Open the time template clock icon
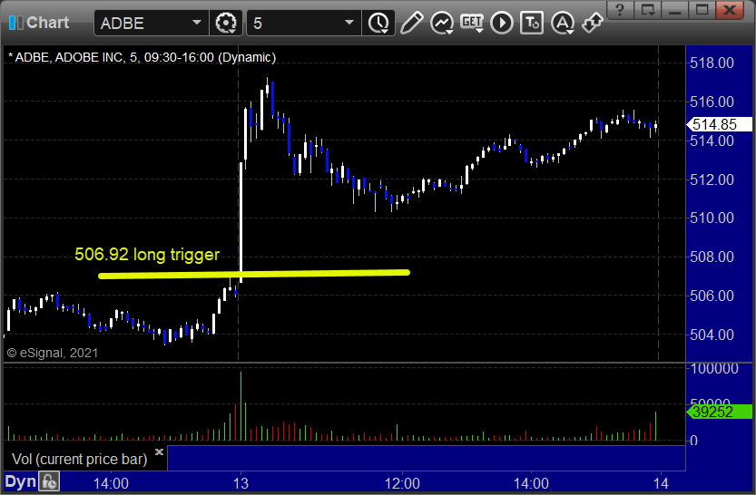The image size is (756, 495). [378, 23]
